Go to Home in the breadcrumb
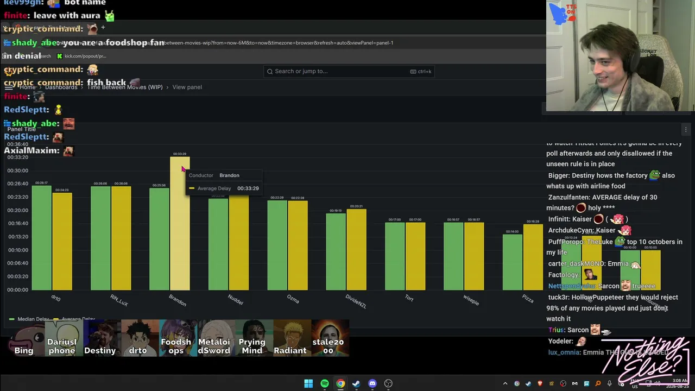Screen dimensions: 695x391 click(x=27, y=87)
